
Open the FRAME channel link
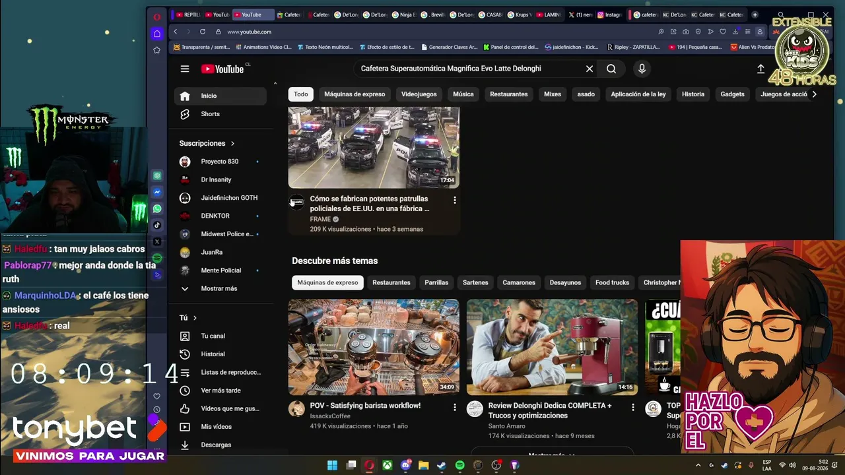[320, 219]
